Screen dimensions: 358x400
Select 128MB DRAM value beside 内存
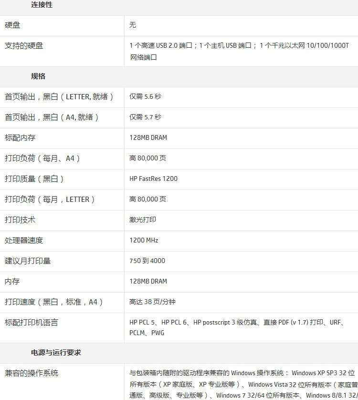click(148, 281)
